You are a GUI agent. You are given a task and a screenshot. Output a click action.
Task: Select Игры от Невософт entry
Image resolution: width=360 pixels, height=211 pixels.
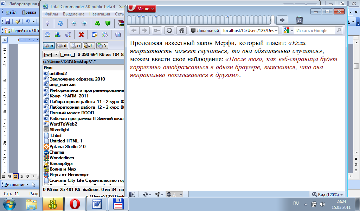point(69,175)
